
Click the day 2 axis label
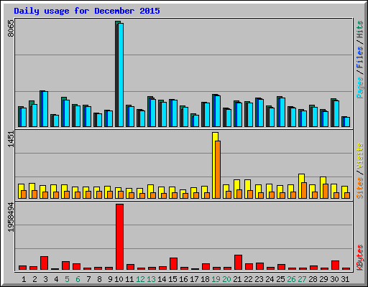(34, 279)
